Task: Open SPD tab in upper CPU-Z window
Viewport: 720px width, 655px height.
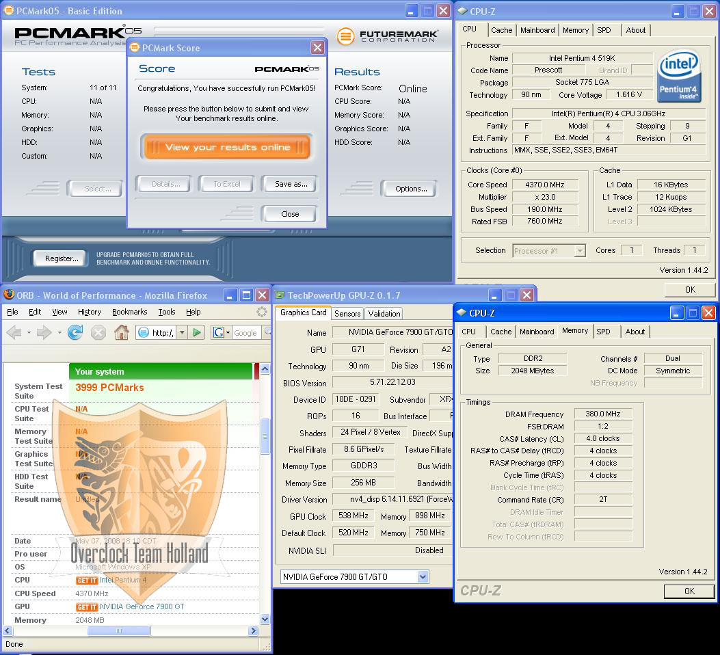Action: 604,30
